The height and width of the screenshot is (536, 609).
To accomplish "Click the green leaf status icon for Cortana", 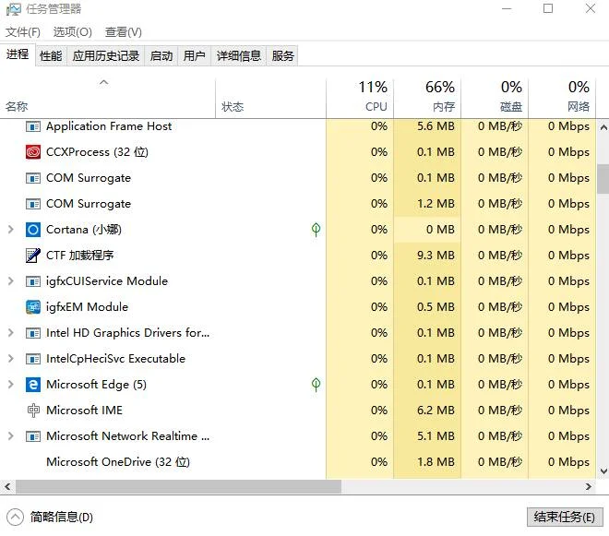I will click(316, 230).
